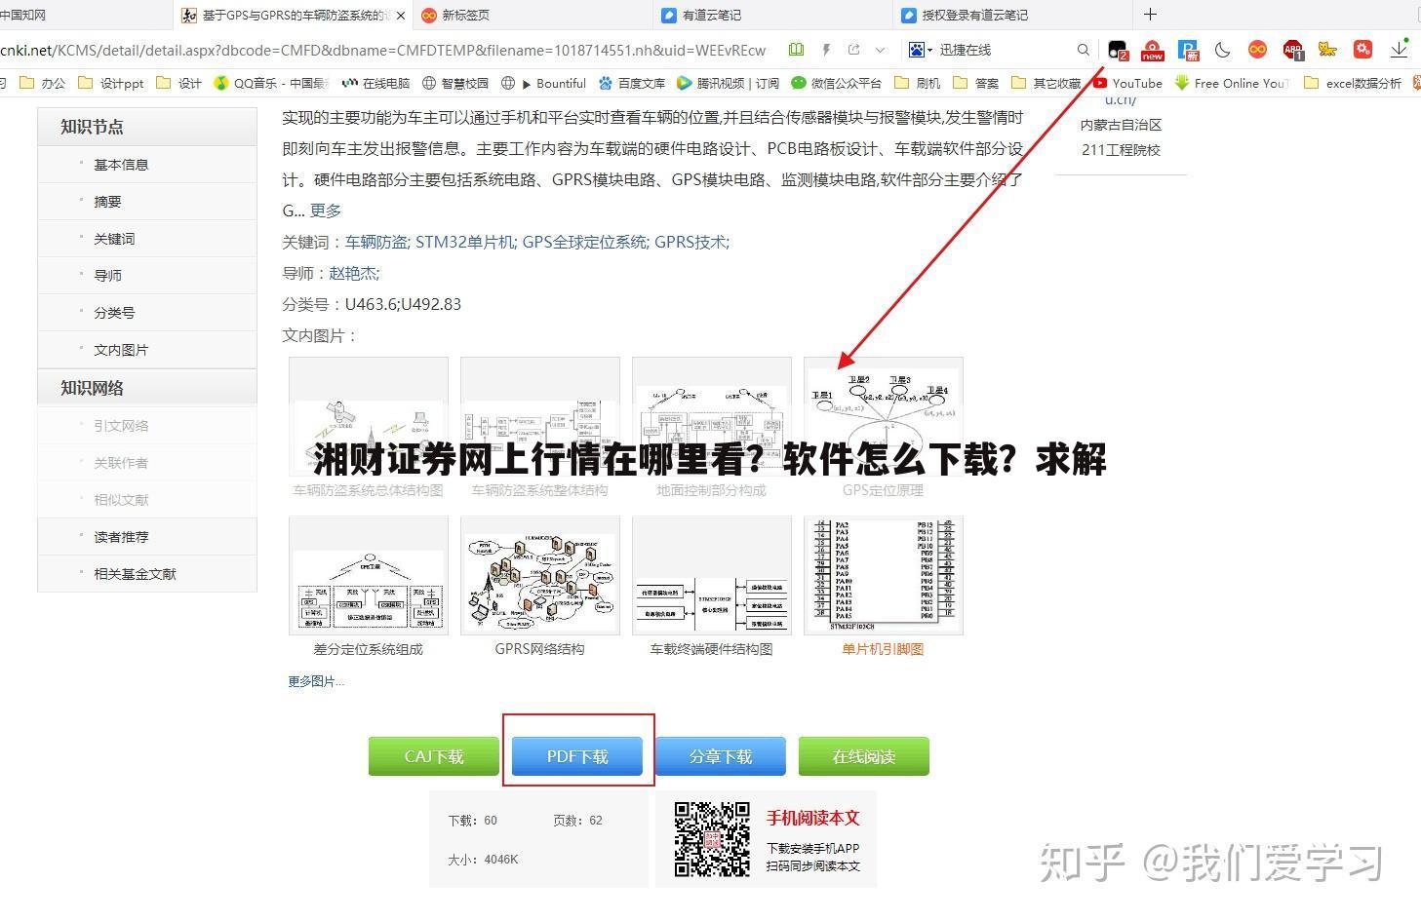Open the 其它收藏 bookmark folder

(1046, 83)
